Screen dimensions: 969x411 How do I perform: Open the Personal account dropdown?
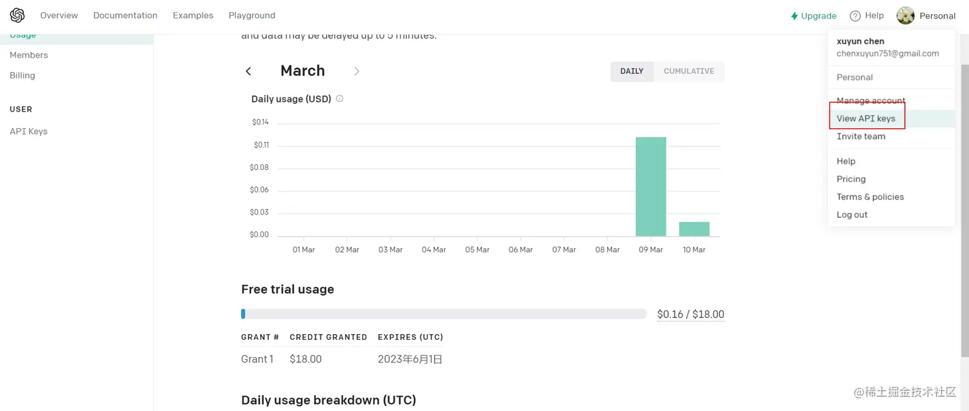pyautogui.click(x=937, y=16)
